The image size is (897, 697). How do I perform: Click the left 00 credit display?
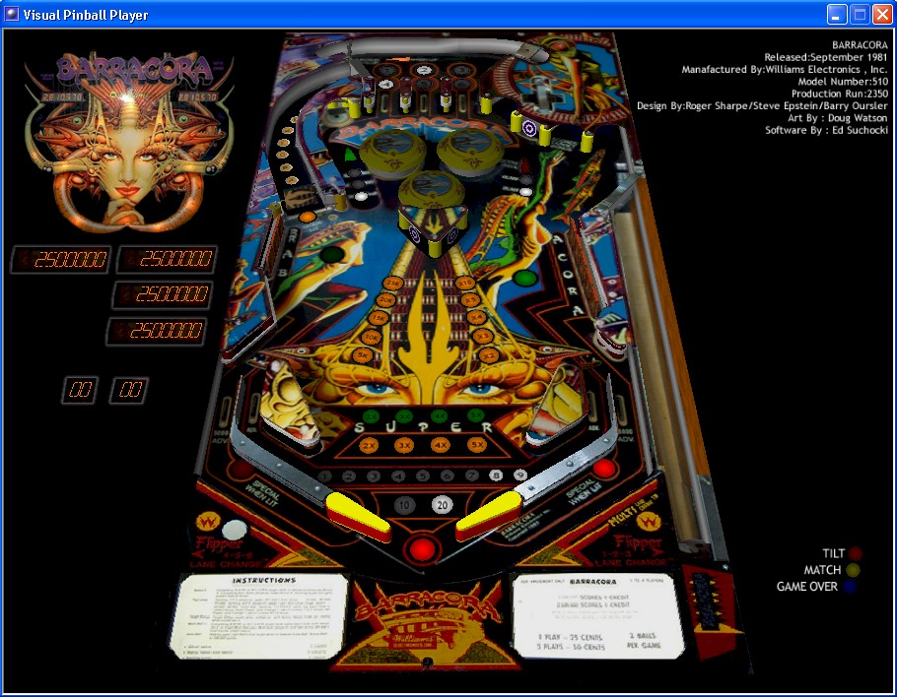click(80, 390)
